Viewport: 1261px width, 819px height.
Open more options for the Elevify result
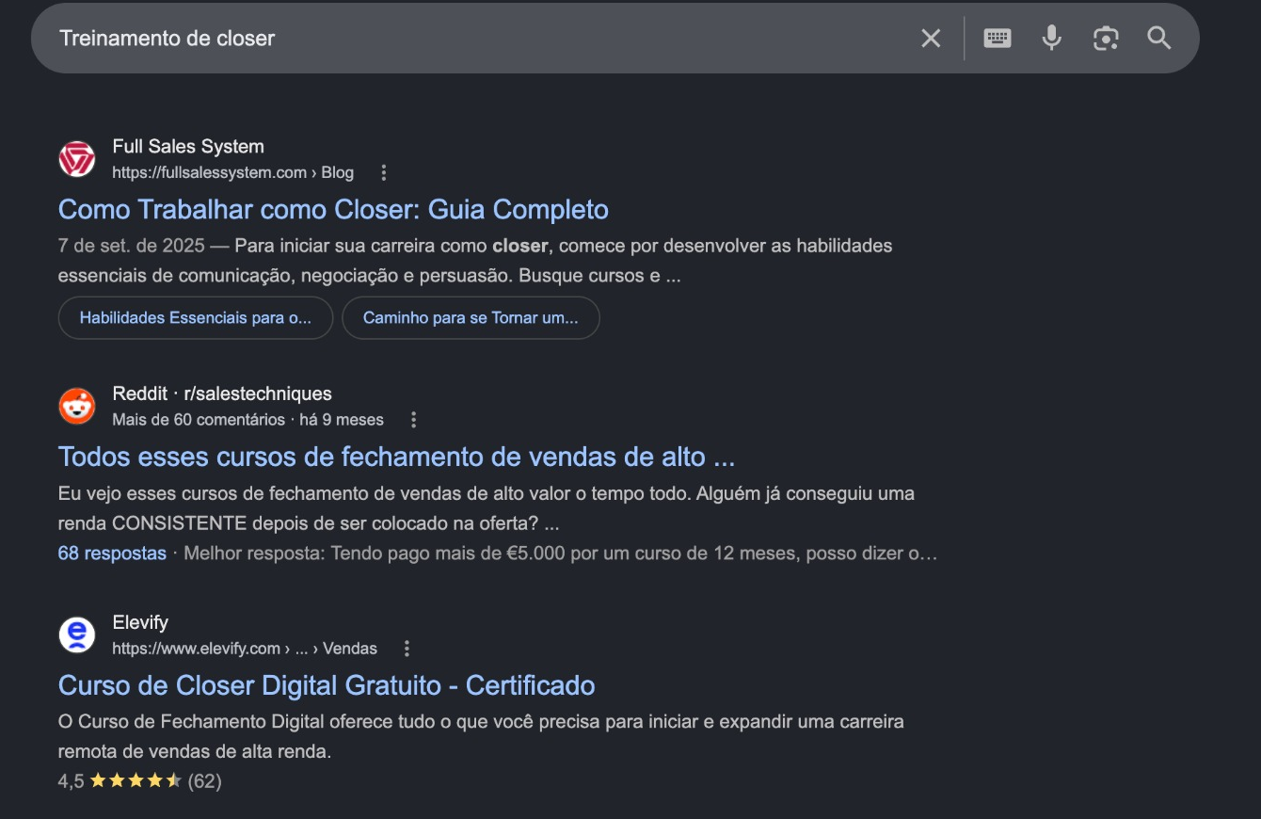pyautogui.click(x=407, y=649)
